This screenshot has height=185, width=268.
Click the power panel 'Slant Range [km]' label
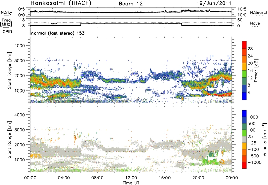[9, 70]
